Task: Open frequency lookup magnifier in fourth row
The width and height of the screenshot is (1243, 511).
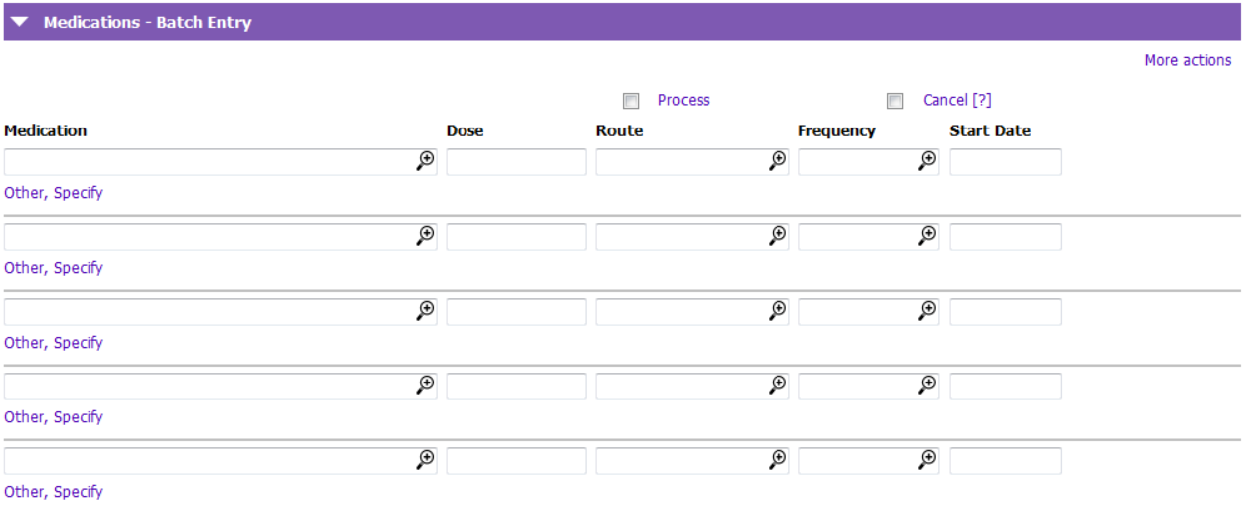Action: click(928, 384)
